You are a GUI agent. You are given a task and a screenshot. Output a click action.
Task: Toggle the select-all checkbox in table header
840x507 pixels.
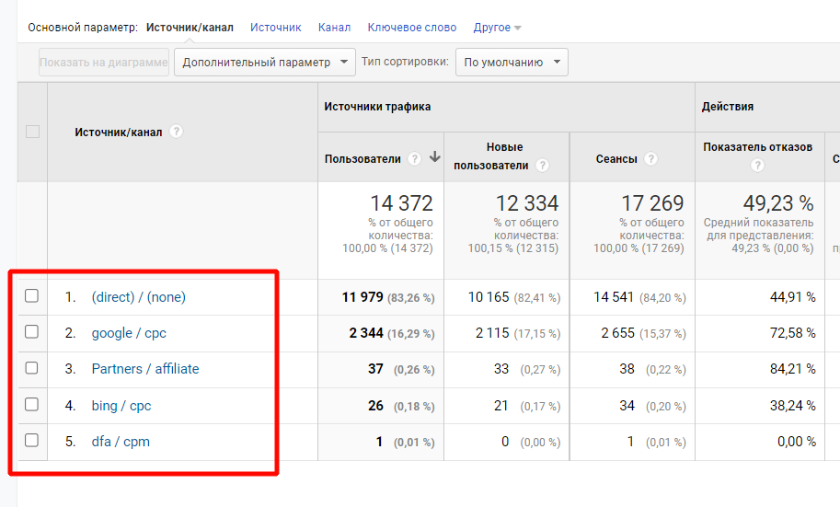32,132
